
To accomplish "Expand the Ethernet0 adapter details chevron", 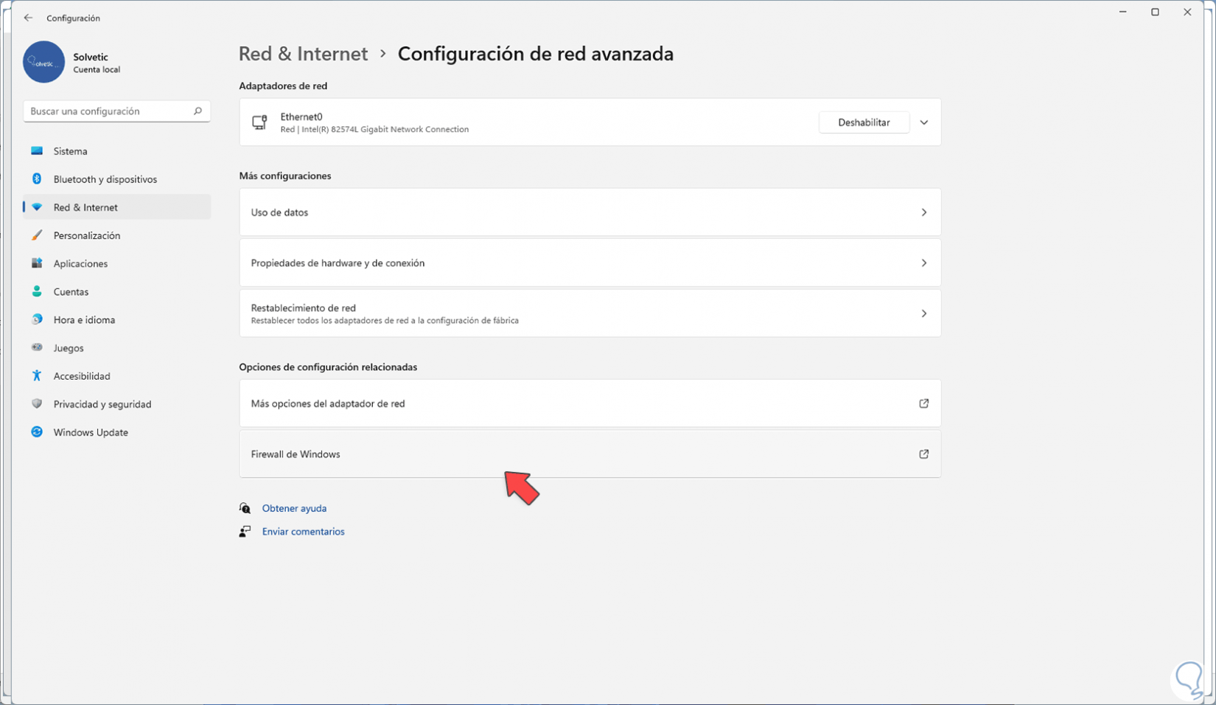I will click(x=923, y=122).
